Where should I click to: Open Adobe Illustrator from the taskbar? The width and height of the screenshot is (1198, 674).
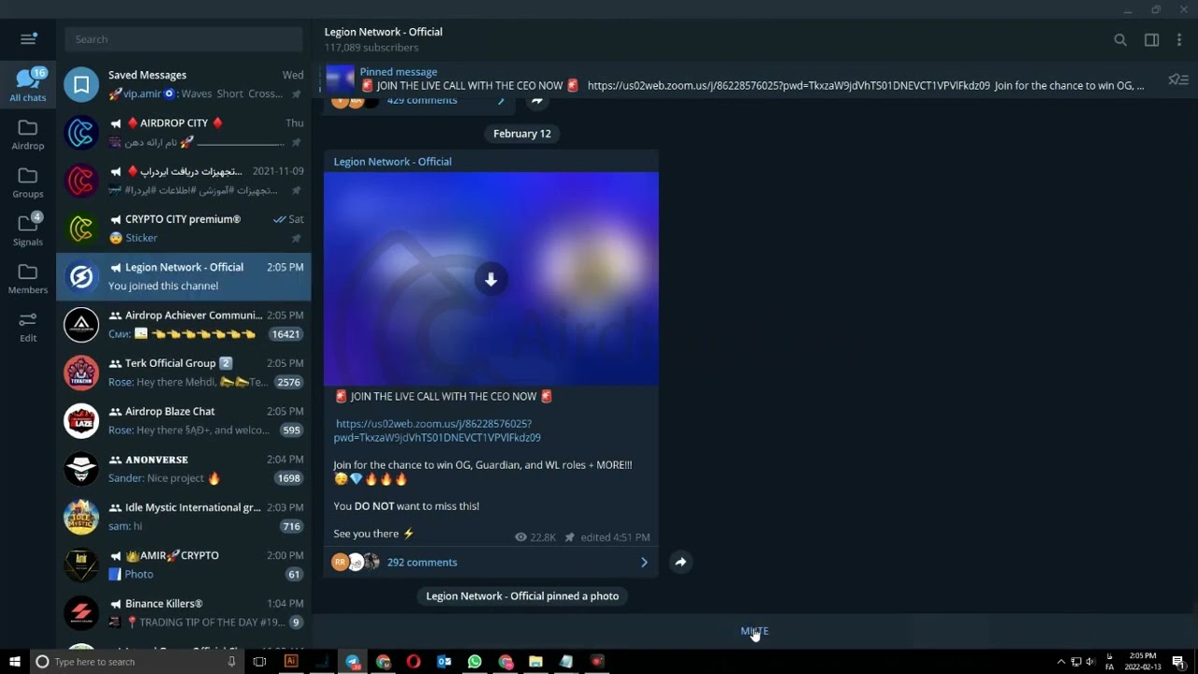[x=291, y=662]
